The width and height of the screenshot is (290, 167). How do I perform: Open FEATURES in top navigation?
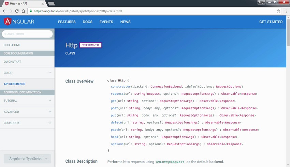(67, 22)
